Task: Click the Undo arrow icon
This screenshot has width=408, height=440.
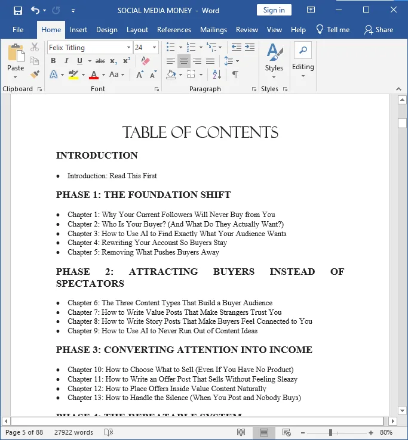Action: [35, 11]
